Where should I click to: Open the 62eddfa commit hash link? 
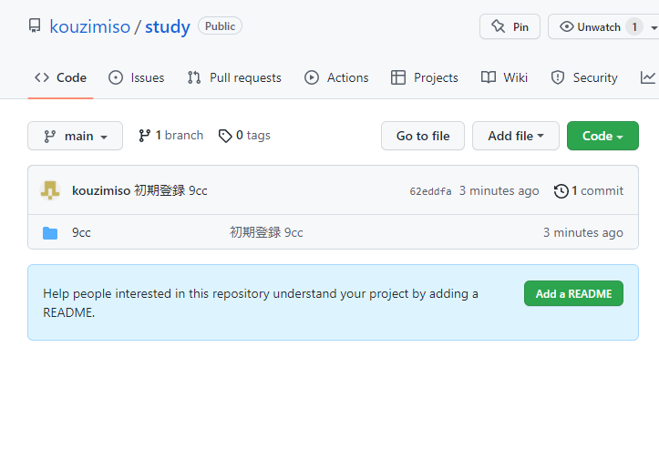(x=430, y=191)
